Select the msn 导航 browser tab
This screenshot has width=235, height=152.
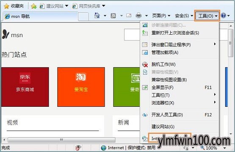pyautogui.click(x=40, y=16)
